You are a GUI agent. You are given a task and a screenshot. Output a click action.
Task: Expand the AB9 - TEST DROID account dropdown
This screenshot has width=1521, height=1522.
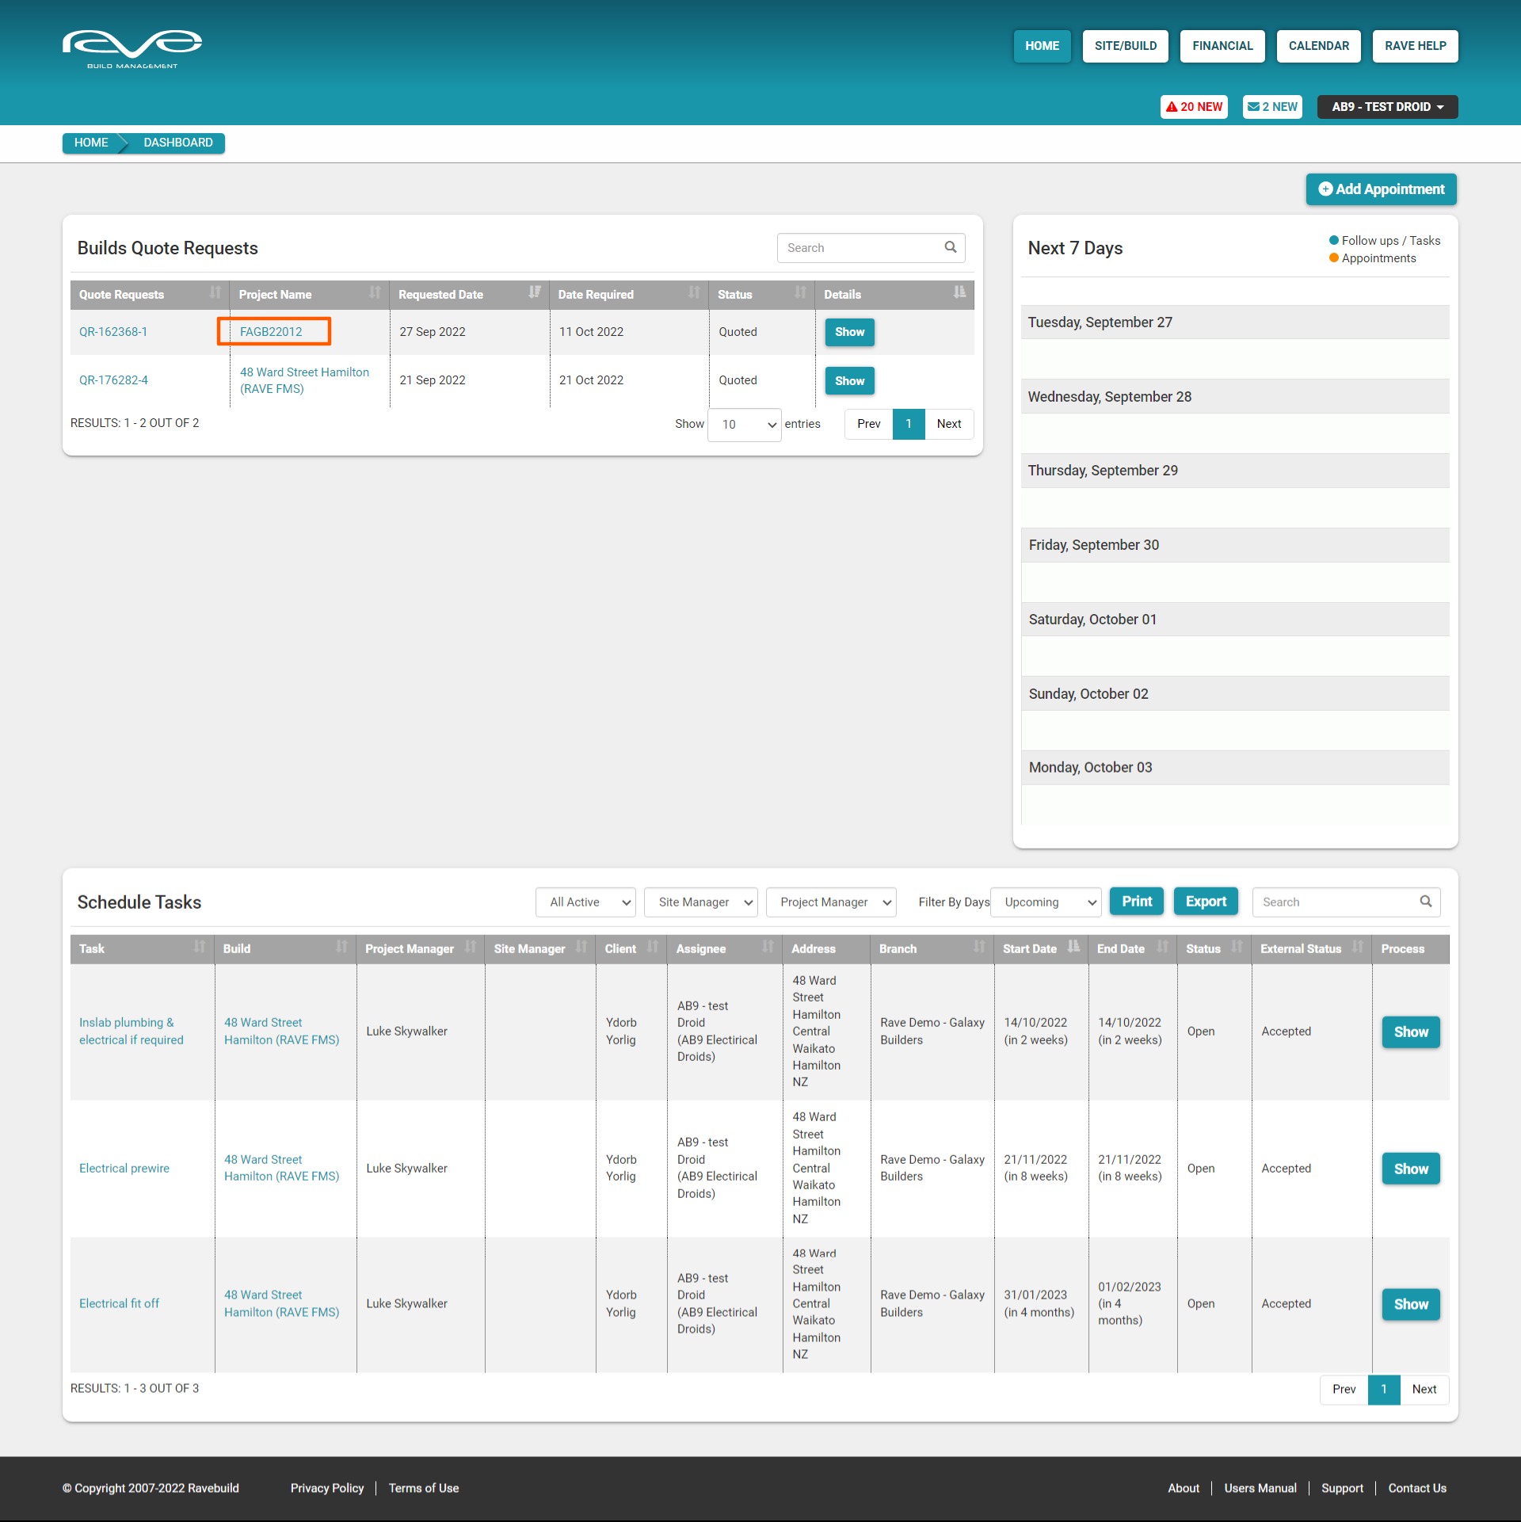point(1387,107)
